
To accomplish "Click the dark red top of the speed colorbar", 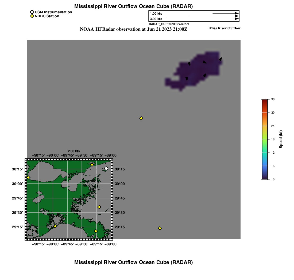I will (264, 101).
